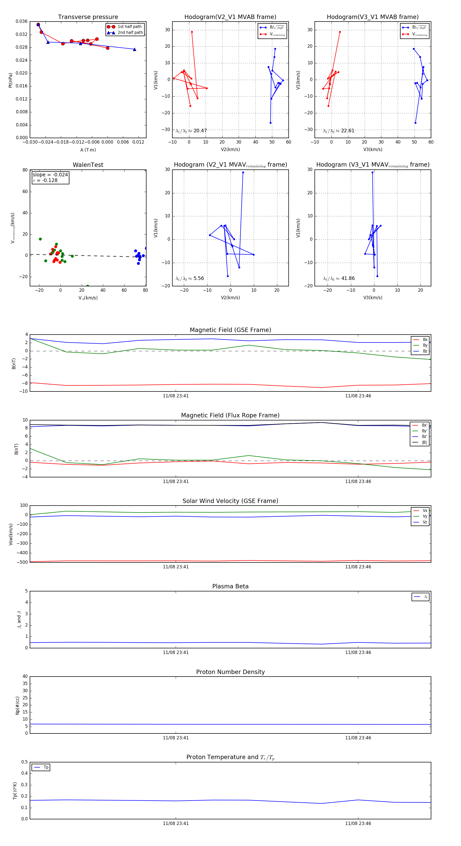Screen dimensions: 461x846
Task: Click the eigenvalue ratio text '5.56'
Action: pyautogui.click(x=198, y=278)
